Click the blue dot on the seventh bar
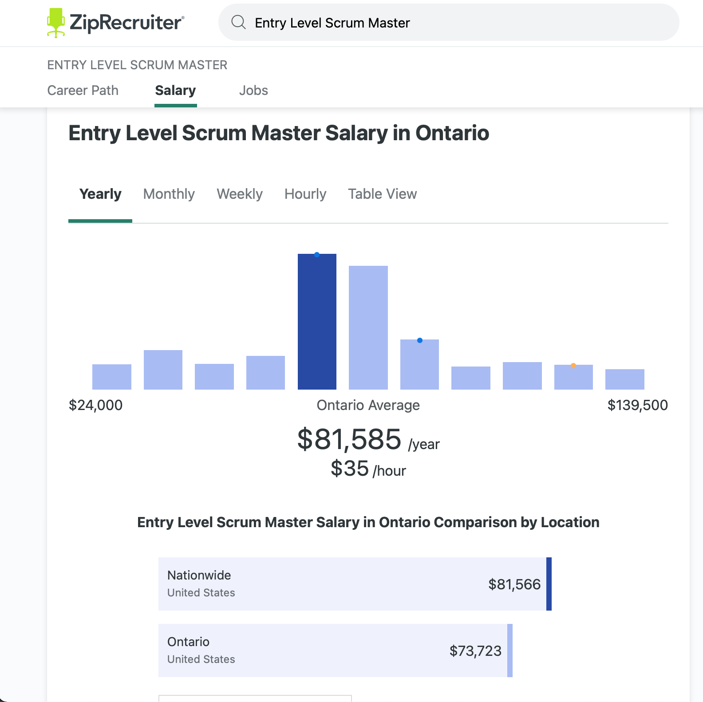This screenshot has width=703, height=702. [x=420, y=340]
